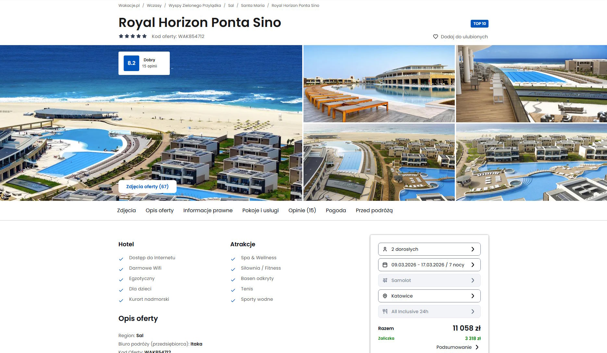Expand the 2 dorosłych travelers selector
The image size is (607, 353).
pyautogui.click(x=429, y=249)
